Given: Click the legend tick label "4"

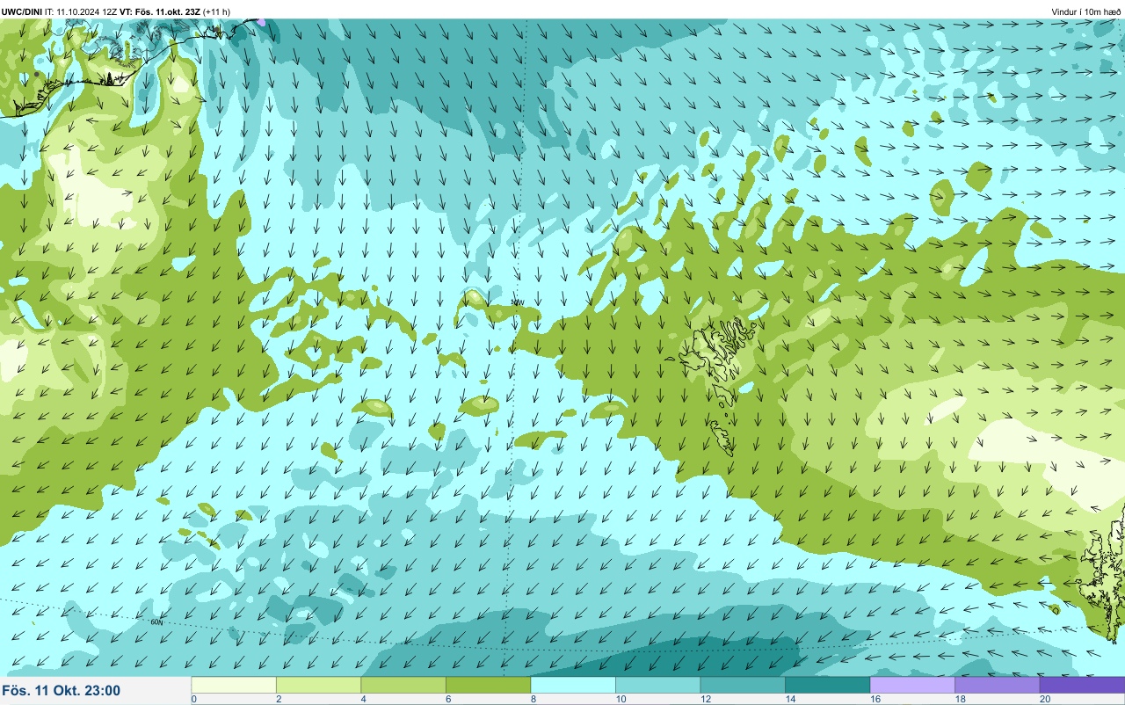Looking at the screenshot, I should coord(363,699).
